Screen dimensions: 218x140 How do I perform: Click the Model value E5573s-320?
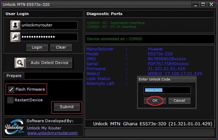[x=160, y=54]
